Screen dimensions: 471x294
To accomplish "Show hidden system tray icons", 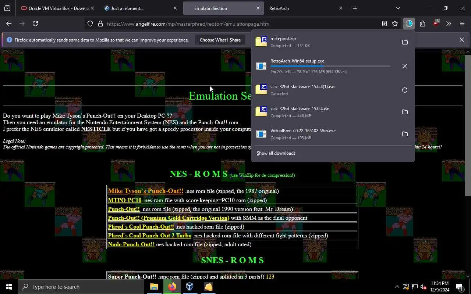I will pyautogui.click(x=397, y=287).
